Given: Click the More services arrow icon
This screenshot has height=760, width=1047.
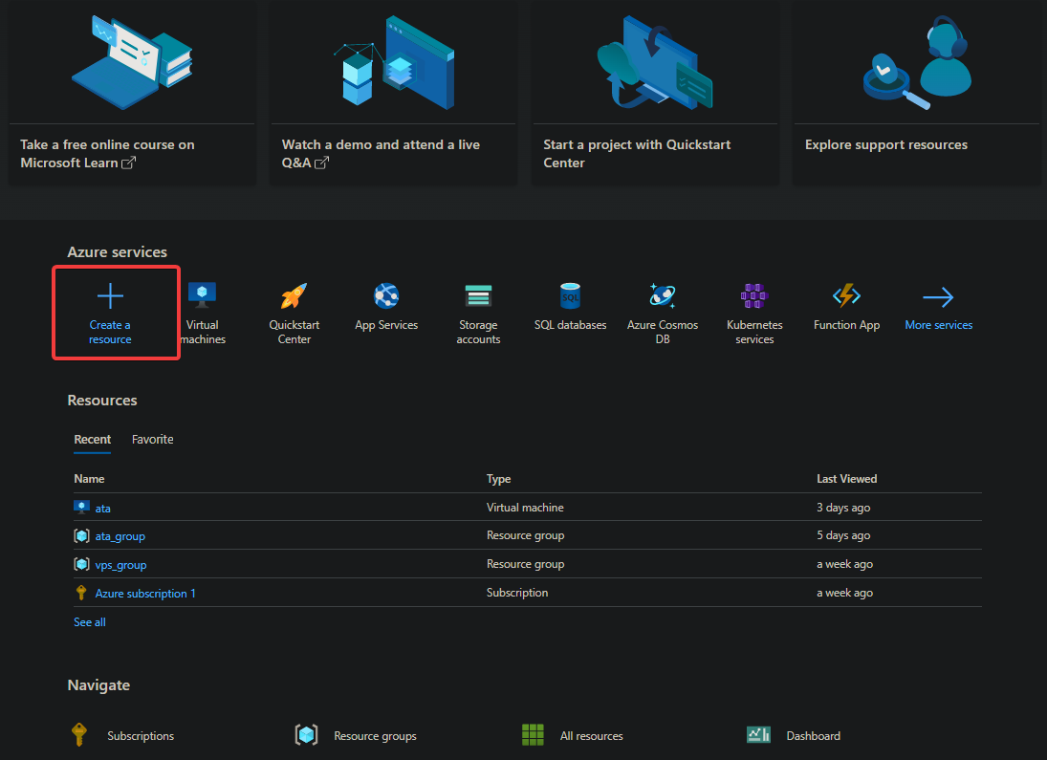Looking at the screenshot, I should pyautogui.click(x=938, y=297).
